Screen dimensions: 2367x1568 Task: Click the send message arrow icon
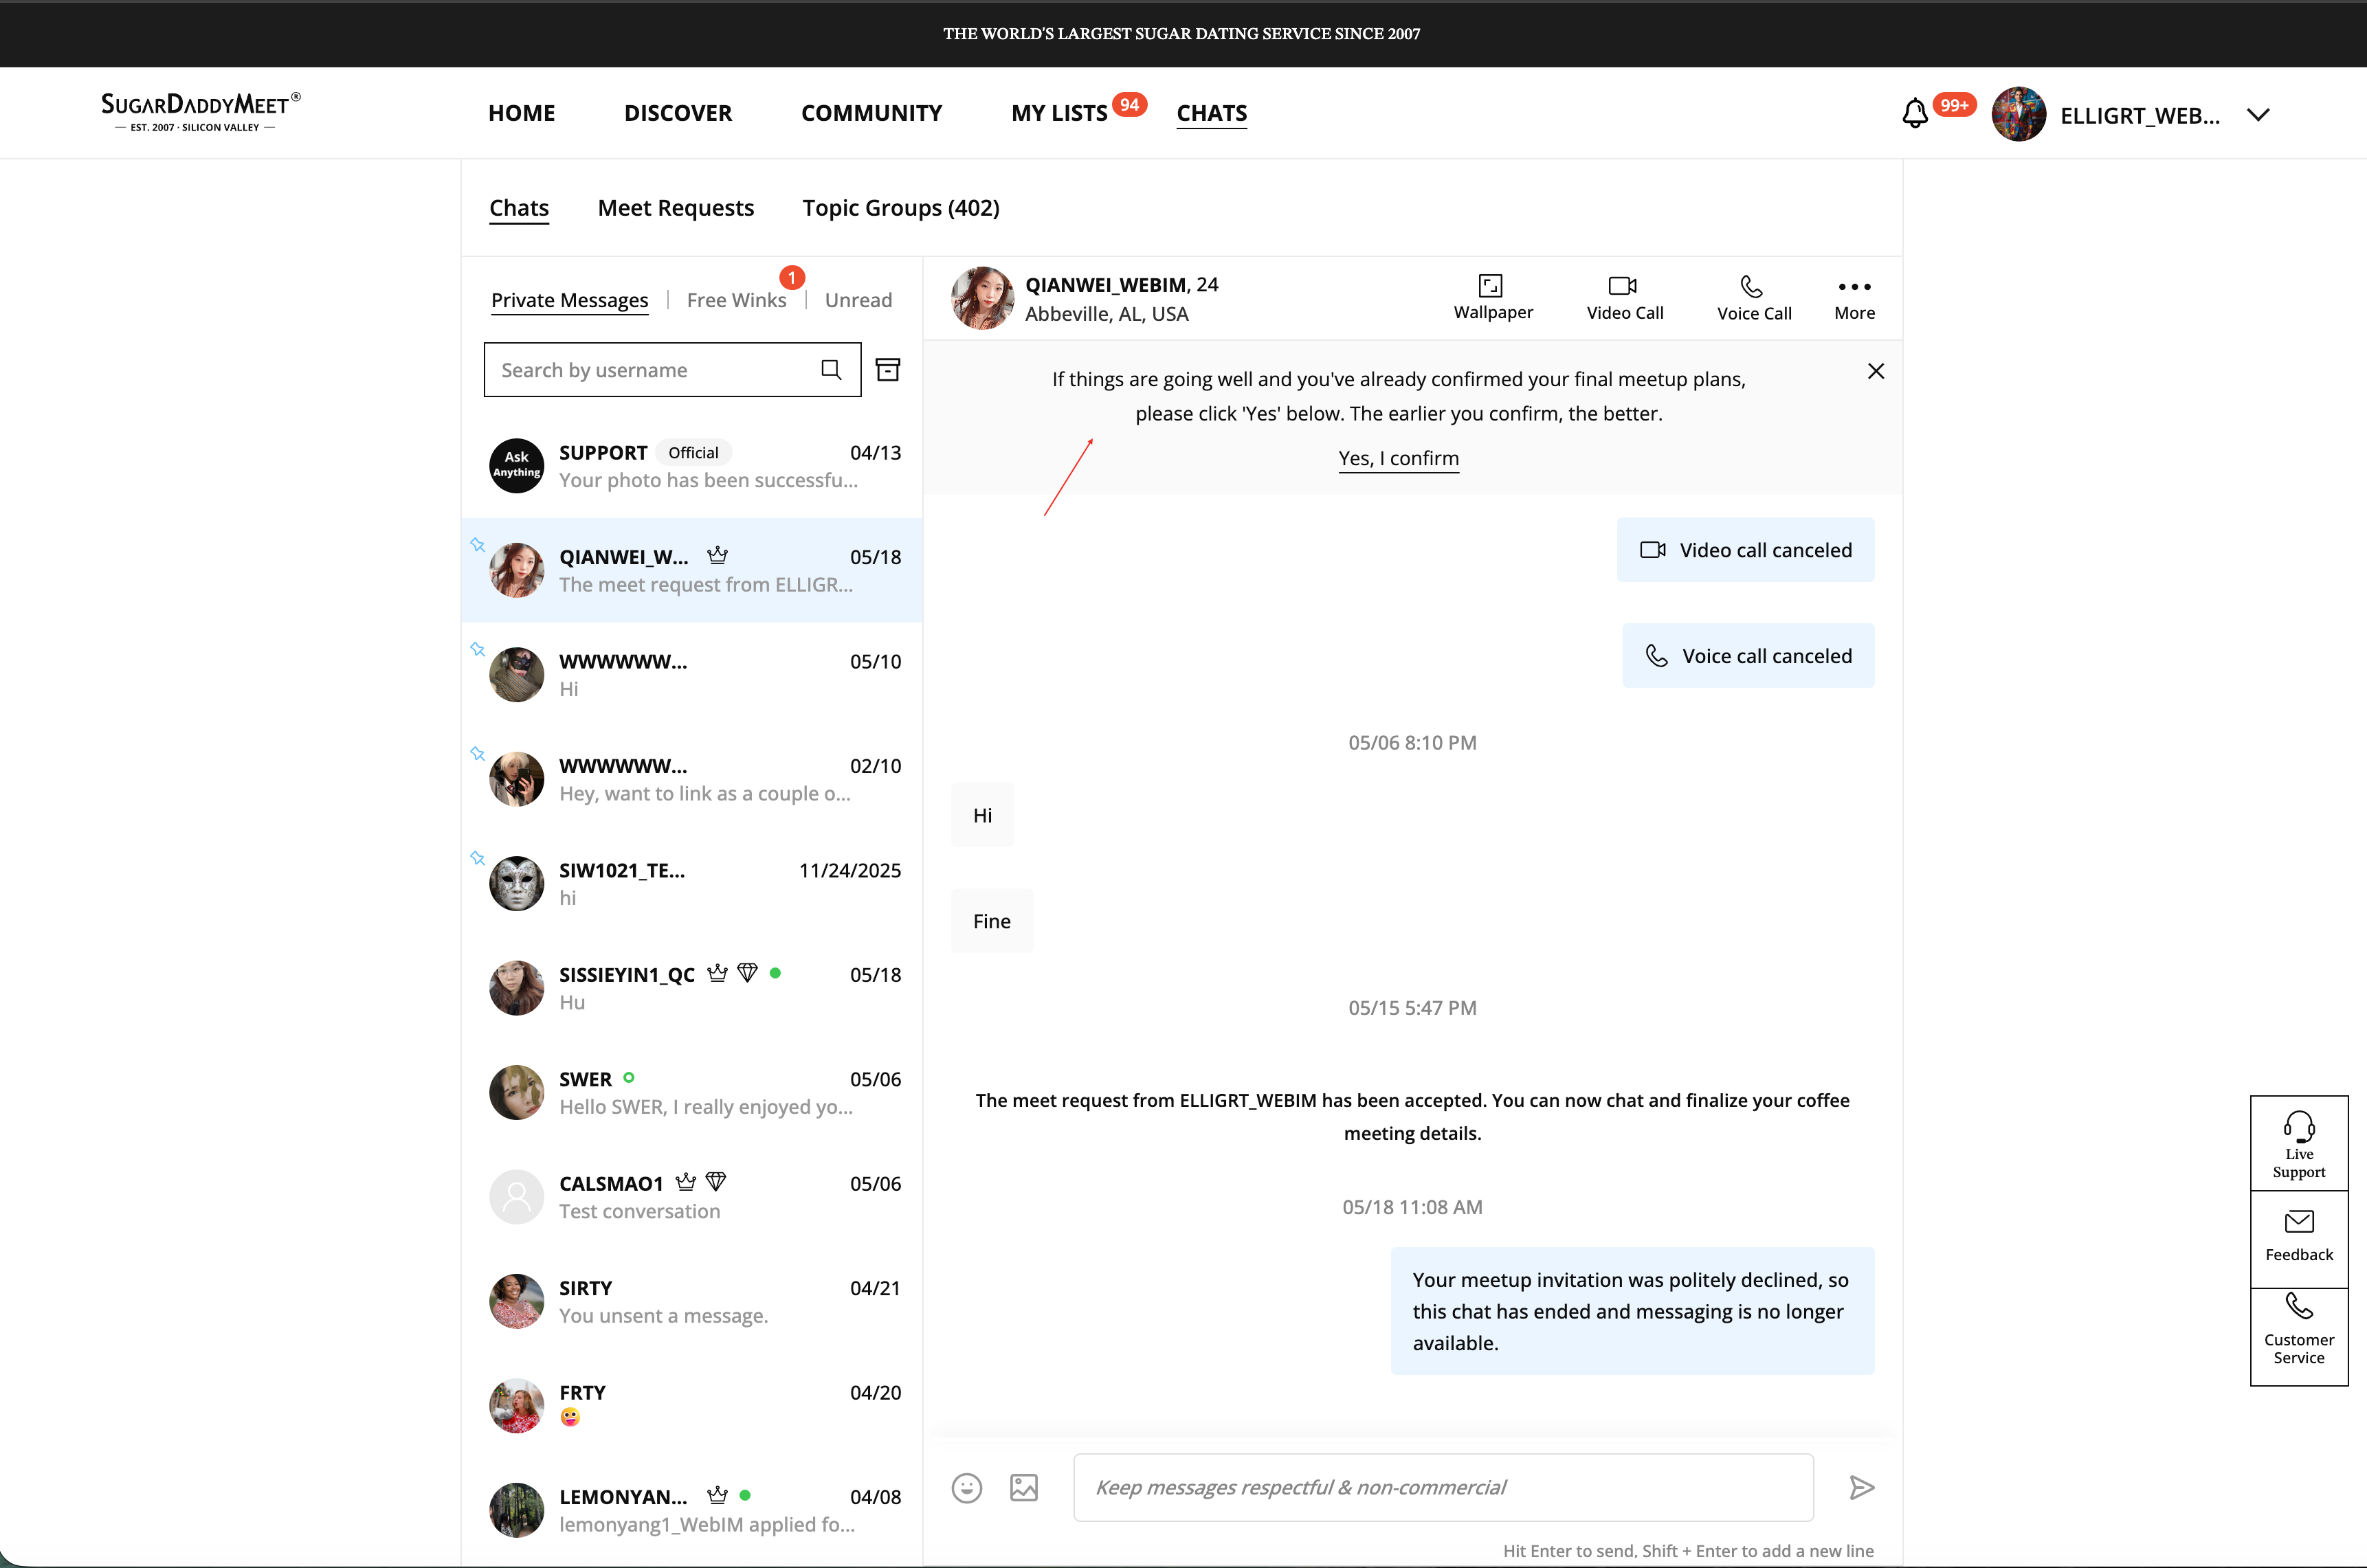(x=1861, y=1488)
